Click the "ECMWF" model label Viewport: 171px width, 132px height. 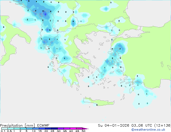[x=43, y=126]
